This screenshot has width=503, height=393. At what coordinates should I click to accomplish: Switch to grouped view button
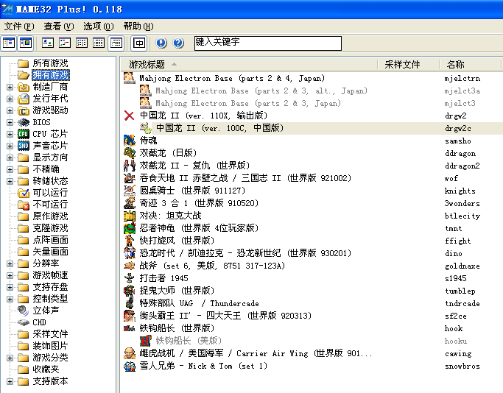(x=116, y=43)
